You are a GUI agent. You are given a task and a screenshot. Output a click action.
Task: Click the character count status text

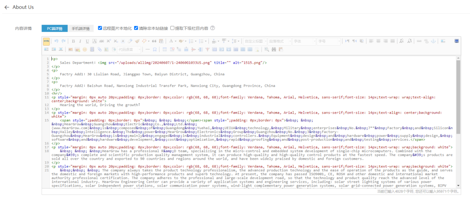(x=418, y=191)
